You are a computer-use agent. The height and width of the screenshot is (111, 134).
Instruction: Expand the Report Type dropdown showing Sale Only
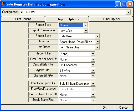(x=97, y=36)
